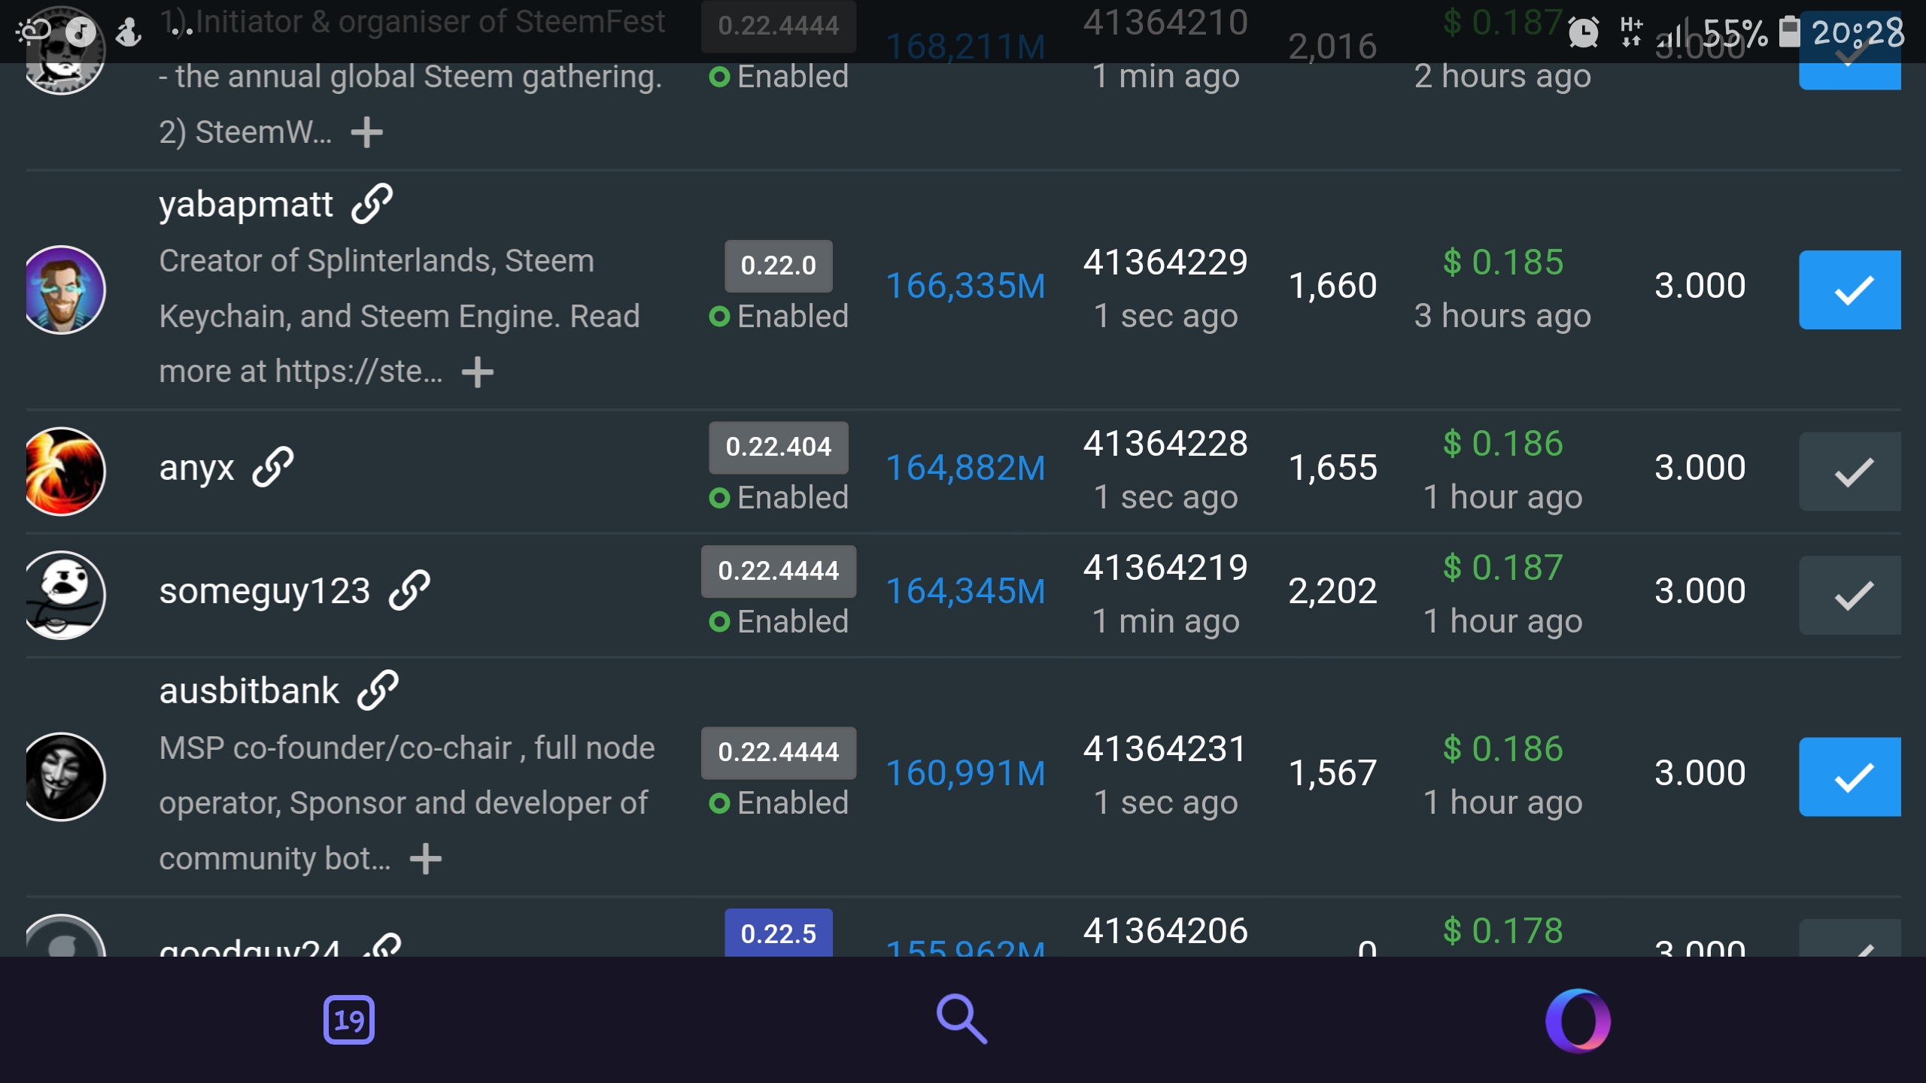Image resolution: width=1926 pixels, height=1083 pixels.
Task: Open ausbitbank's avatar thumbnail
Action: click(x=64, y=776)
